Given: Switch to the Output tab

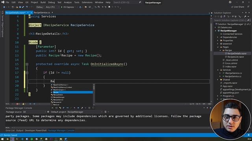Looking at the screenshot, I should point(20,130).
